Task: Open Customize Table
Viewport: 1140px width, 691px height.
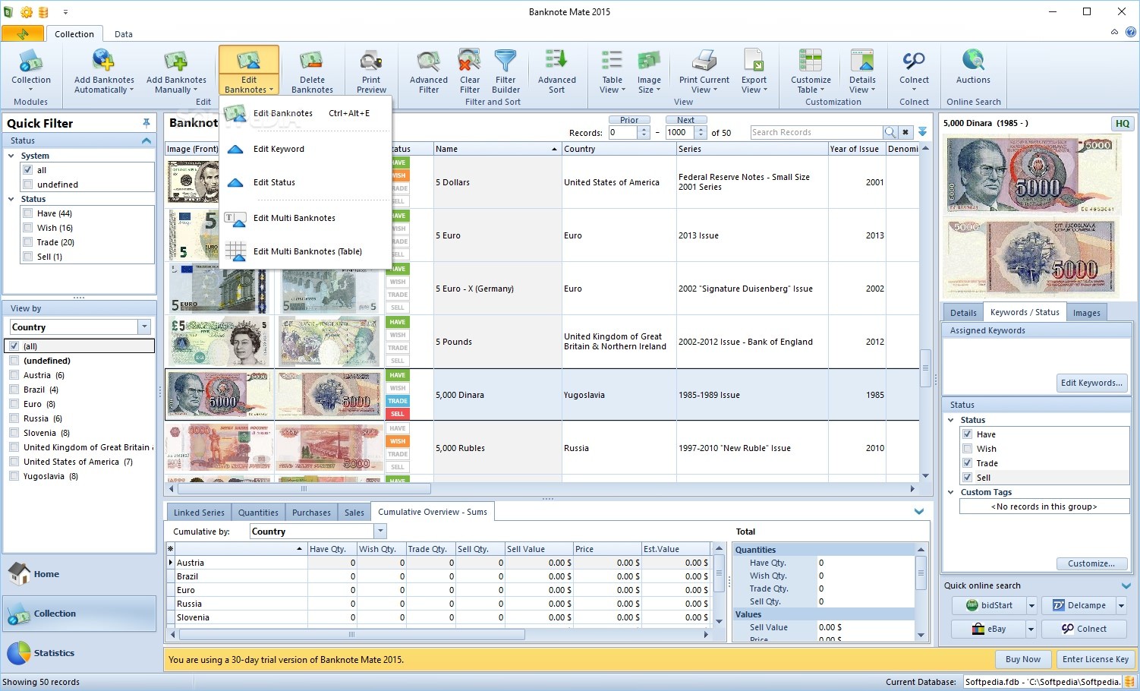Action: (811, 70)
